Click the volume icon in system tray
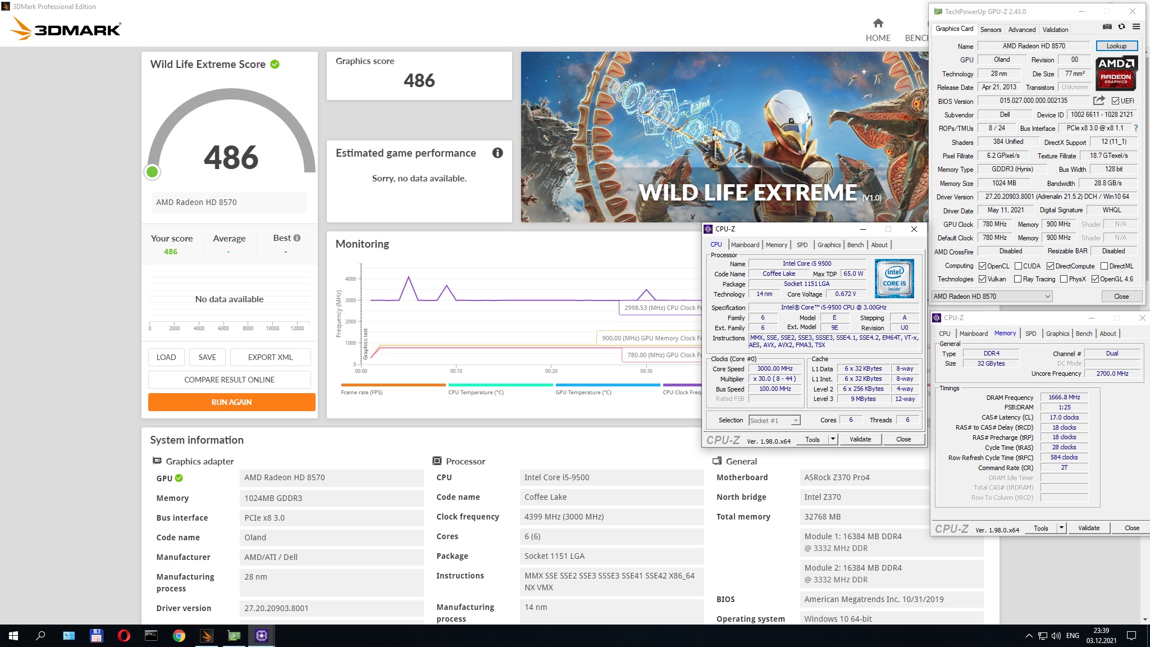 click(x=1056, y=636)
